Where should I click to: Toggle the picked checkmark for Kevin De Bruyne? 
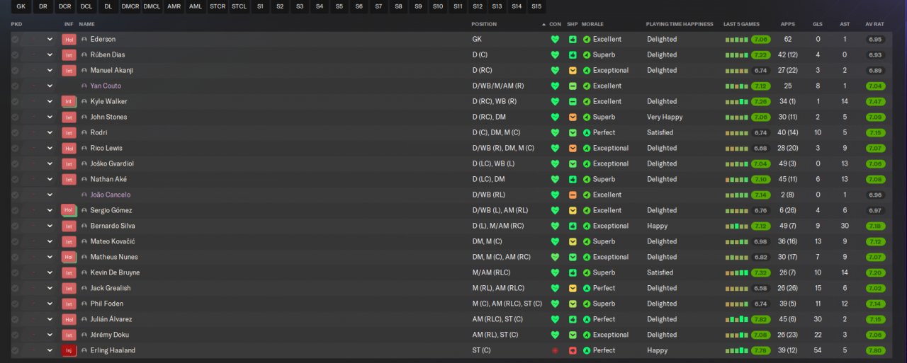(x=15, y=273)
